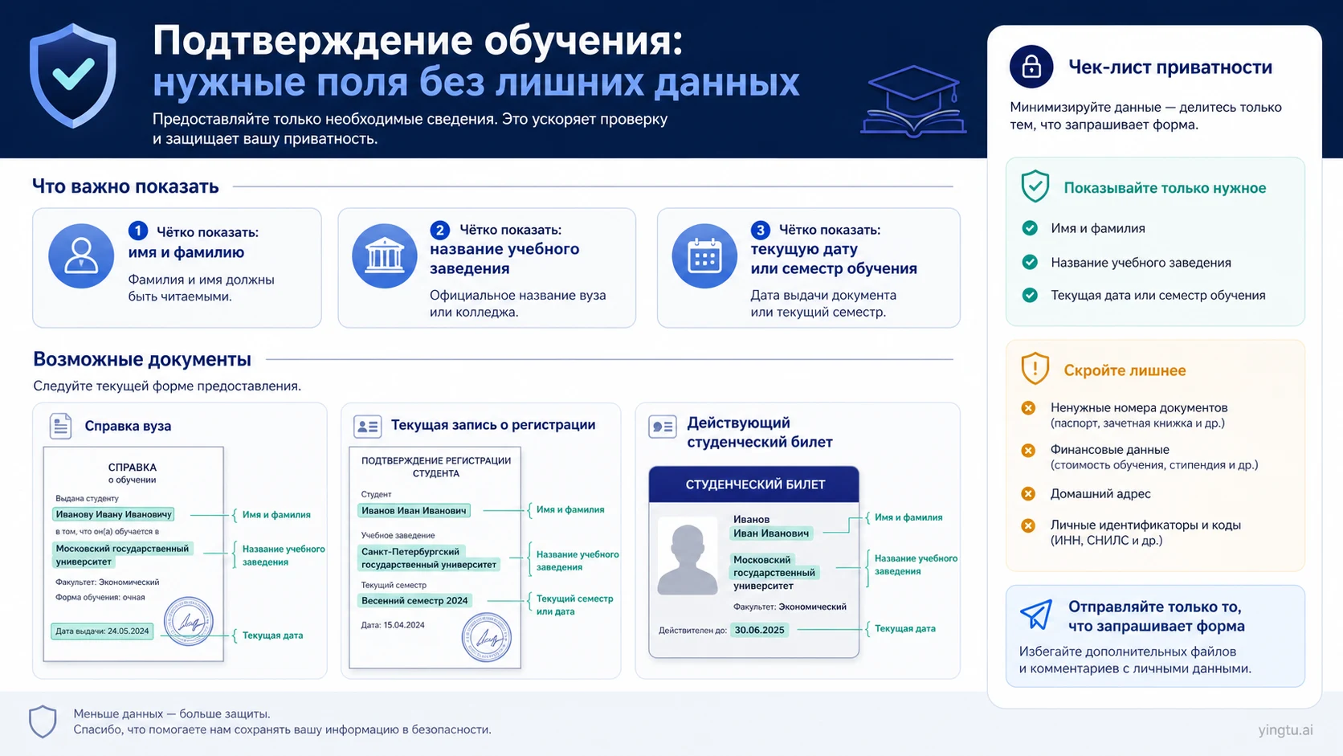
Task: Click the heading Скройте лишнее
Action: 1125,370
